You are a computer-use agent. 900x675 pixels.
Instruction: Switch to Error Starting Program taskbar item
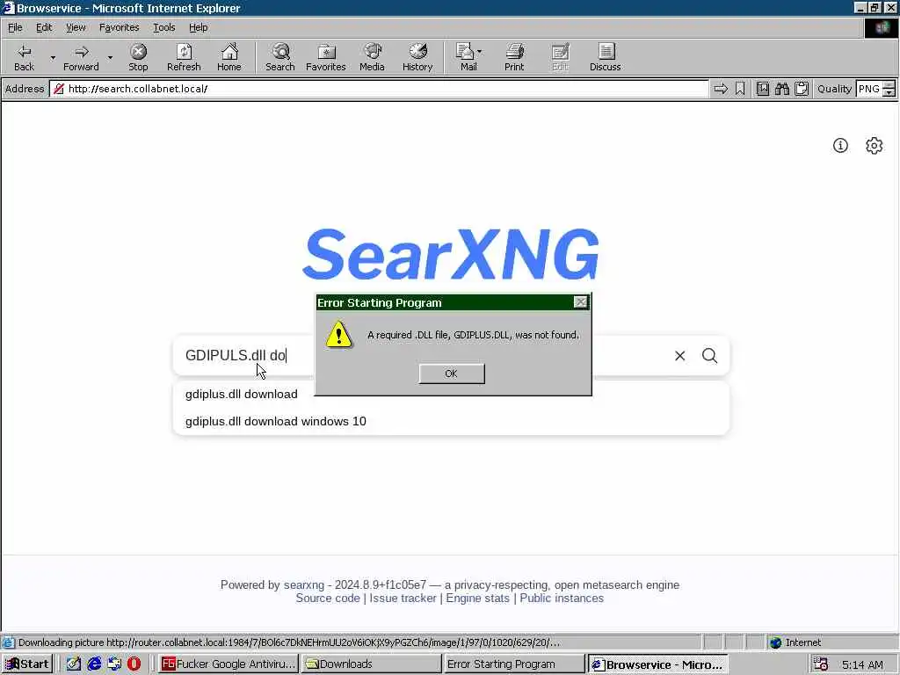513,664
